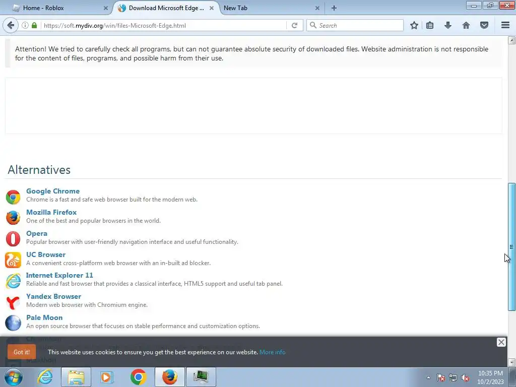Image resolution: width=516 pixels, height=387 pixels.
Task: Go to the Firefox home page icon
Action: click(x=466, y=25)
